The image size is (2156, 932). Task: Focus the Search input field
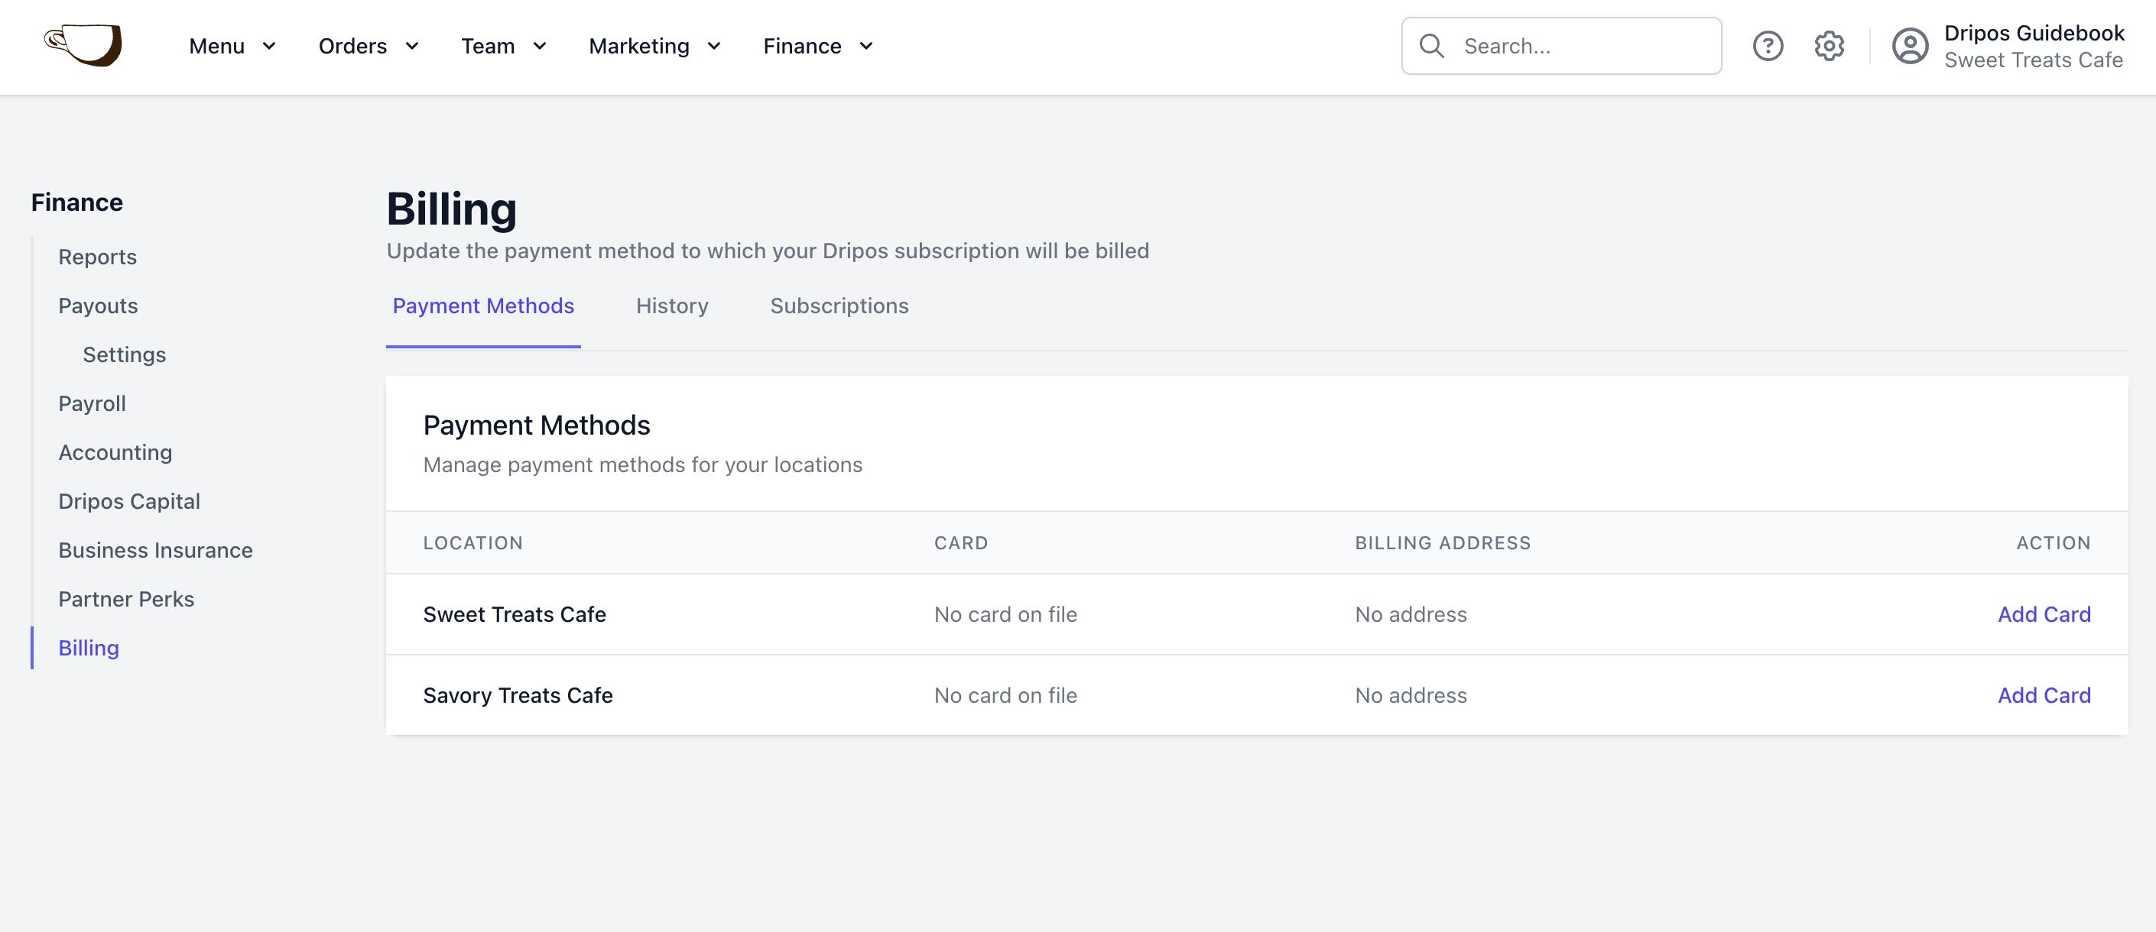coord(1562,46)
